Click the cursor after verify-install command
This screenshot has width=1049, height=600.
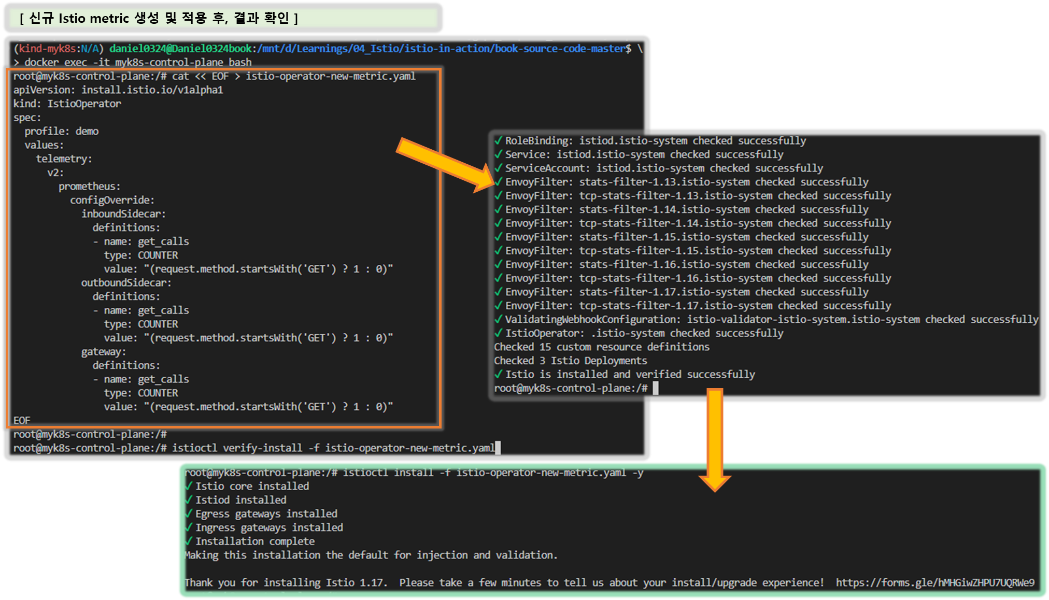click(498, 448)
